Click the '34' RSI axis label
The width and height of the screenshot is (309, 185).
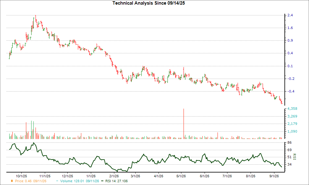[x=290, y=164]
